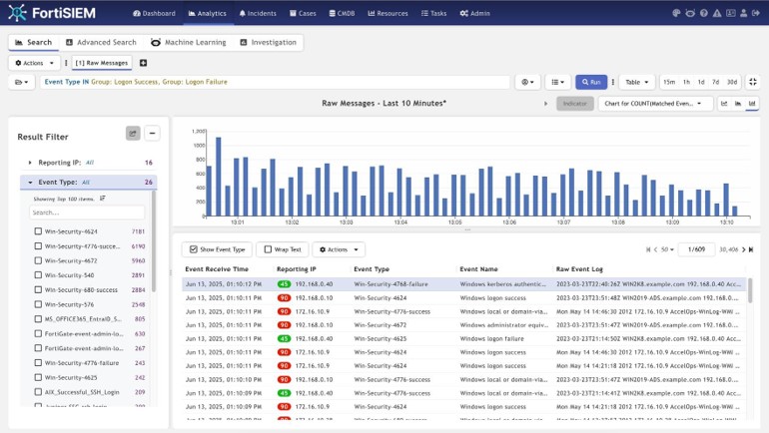The image size is (769, 433).
Task: Check the Win-Security-4624 filter checkbox
Action: (x=37, y=231)
